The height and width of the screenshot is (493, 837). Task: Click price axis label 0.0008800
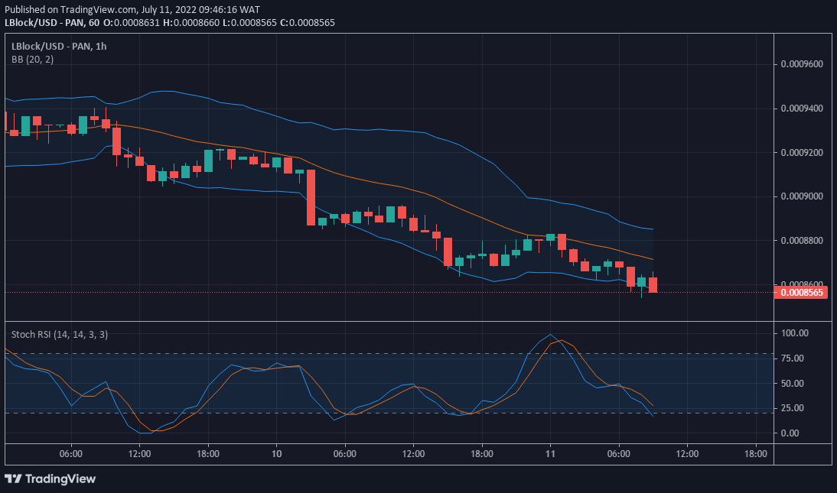[802, 241]
